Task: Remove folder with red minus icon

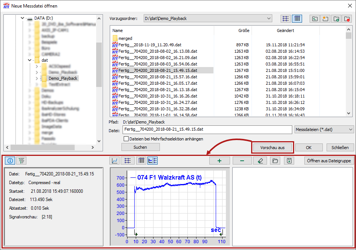Action: [347, 19]
